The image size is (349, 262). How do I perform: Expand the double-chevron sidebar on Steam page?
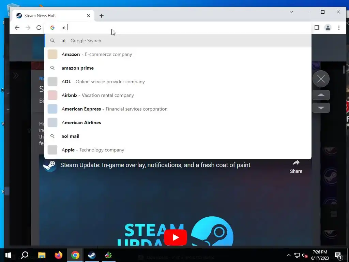point(16,76)
